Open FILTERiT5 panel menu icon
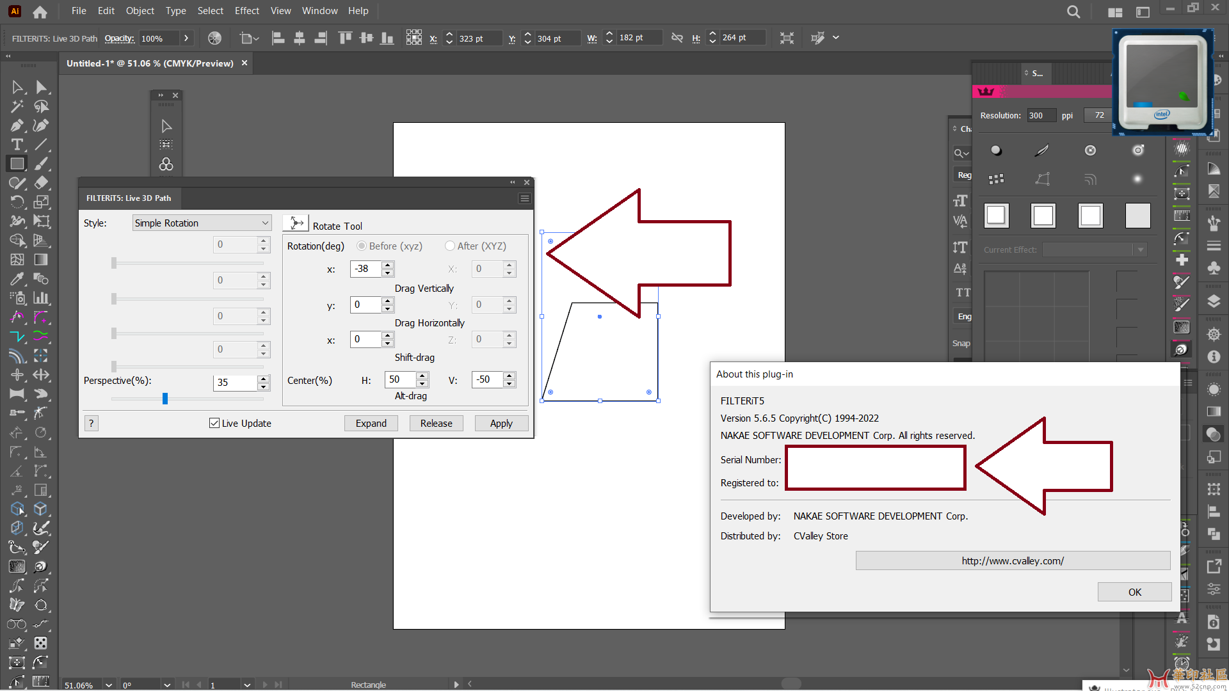The width and height of the screenshot is (1229, 691). coord(524,198)
